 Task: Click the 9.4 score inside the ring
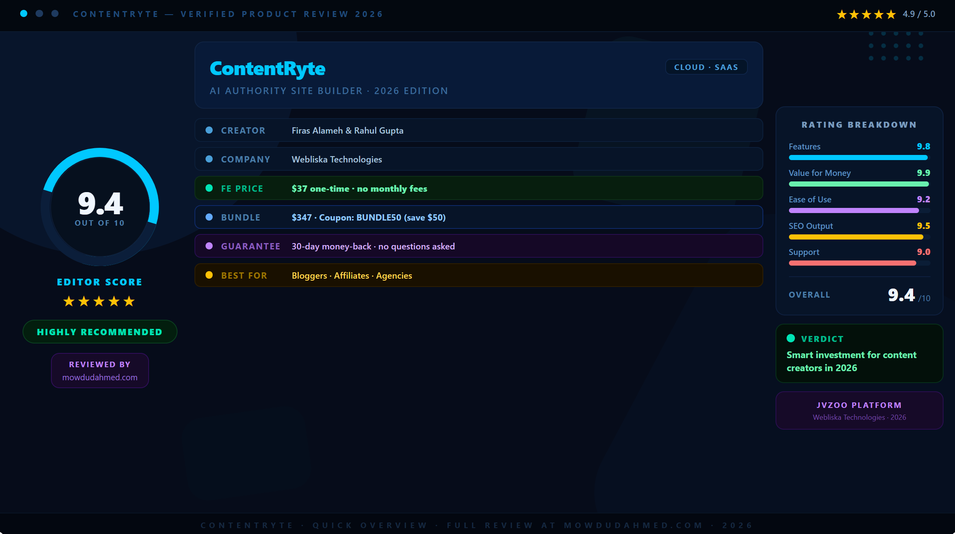point(100,204)
